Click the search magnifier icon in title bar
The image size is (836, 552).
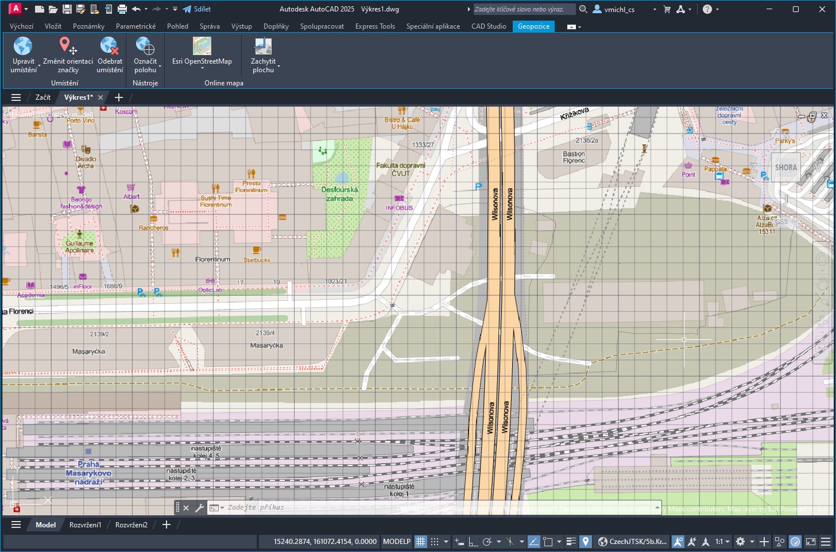tap(583, 9)
